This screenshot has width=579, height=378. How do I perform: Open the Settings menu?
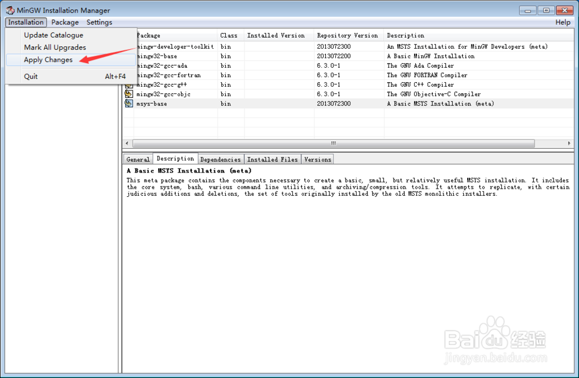click(100, 22)
